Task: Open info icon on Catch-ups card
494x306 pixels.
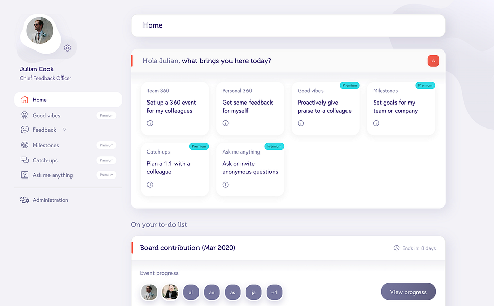Action: [150, 185]
